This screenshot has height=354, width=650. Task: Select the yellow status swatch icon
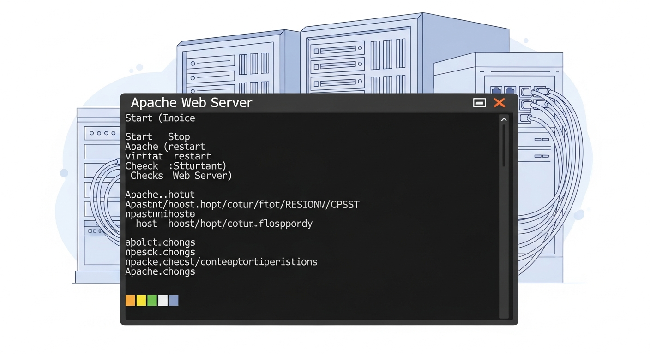[141, 300]
